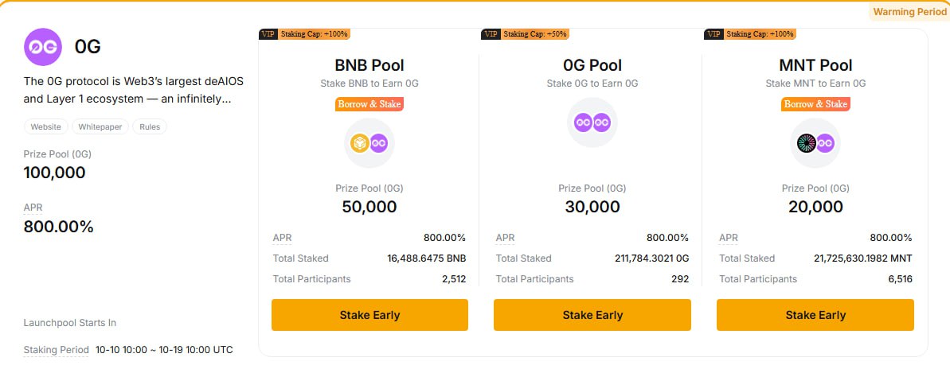Click the 0G Pool coin pair icon
950x373 pixels.
tap(592, 122)
